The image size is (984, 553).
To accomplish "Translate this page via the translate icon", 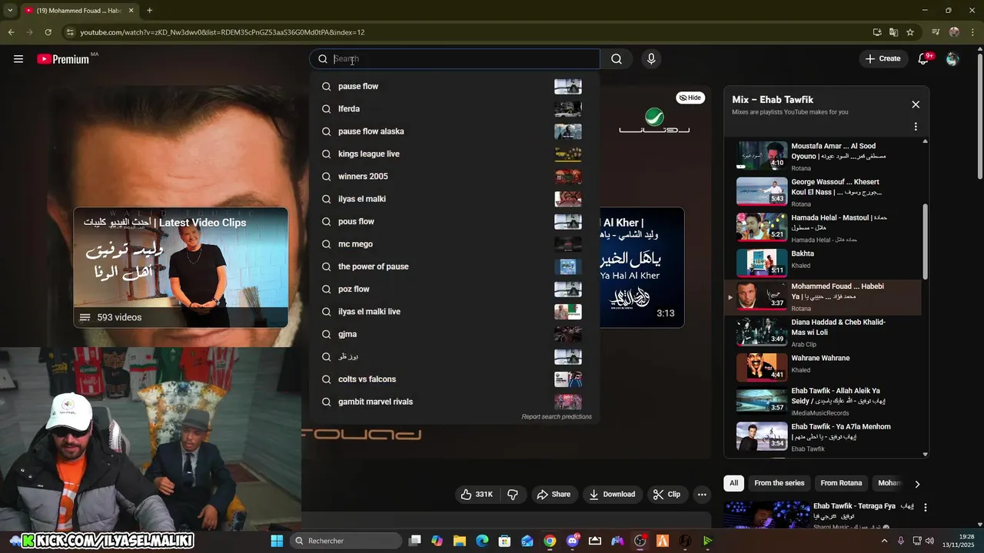I will click(x=893, y=32).
